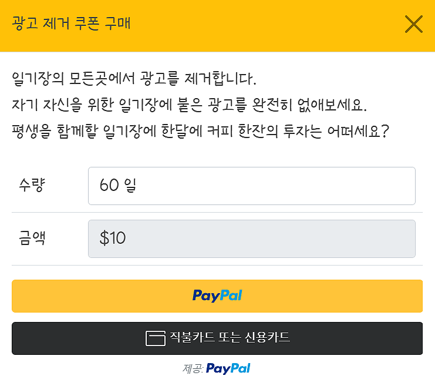This screenshot has width=435, height=386.
Task: Click the $10 price text
Action: [113, 239]
